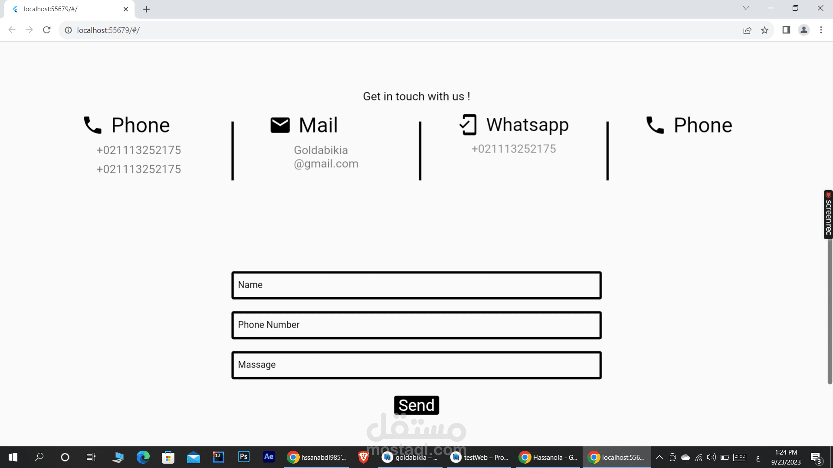Viewport: 833px width, 468px height.
Task: Toggle the browser side panel icon
Action: 786,30
